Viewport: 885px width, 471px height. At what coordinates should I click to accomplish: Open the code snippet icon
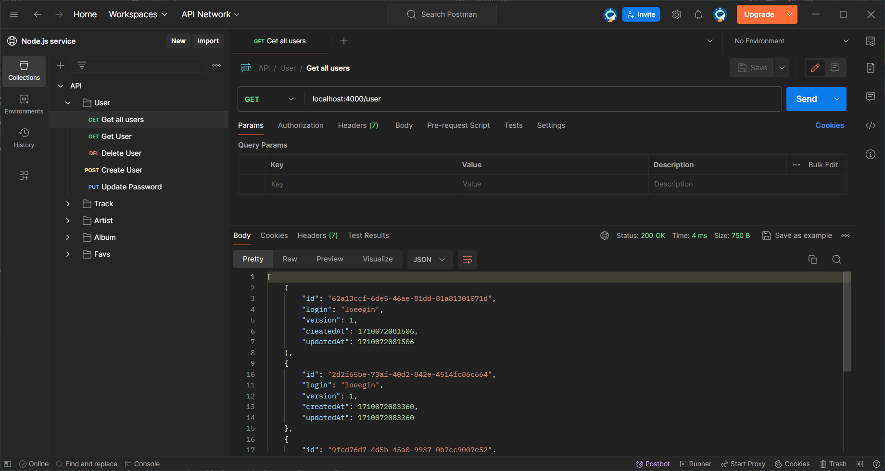click(871, 125)
